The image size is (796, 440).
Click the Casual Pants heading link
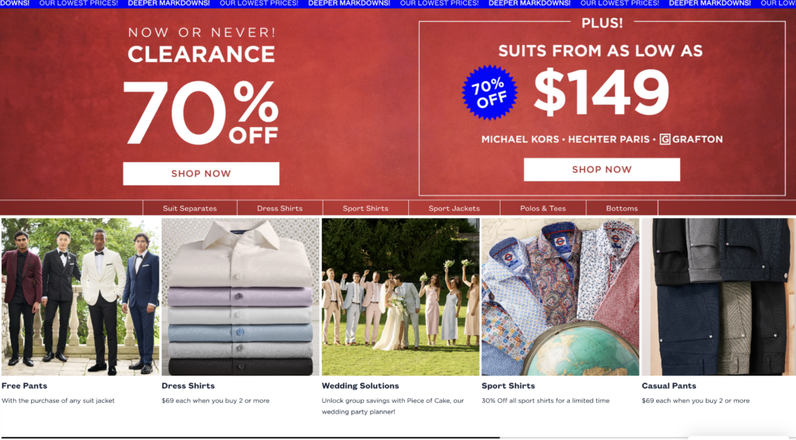tap(669, 386)
